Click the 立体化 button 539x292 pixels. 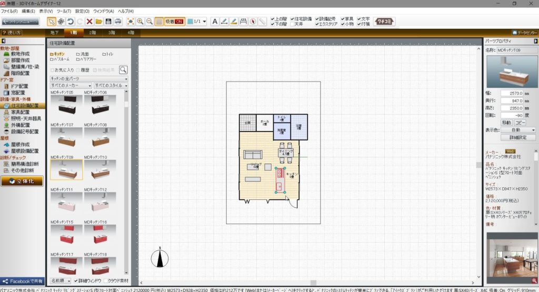click(x=22, y=180)
